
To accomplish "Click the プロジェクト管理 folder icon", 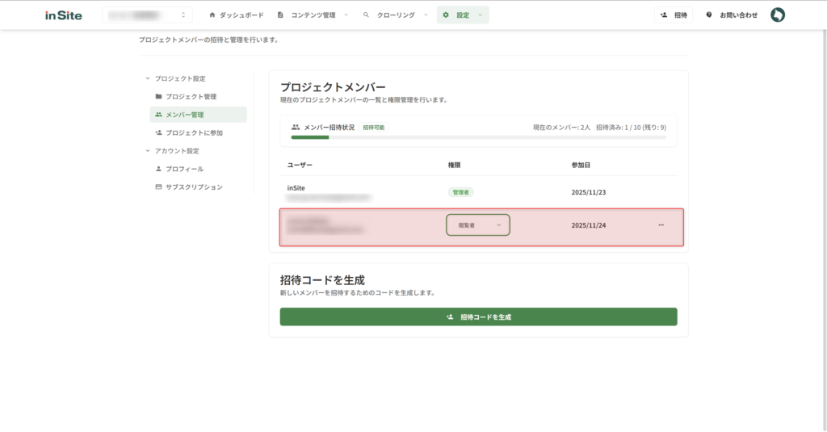I will coord(158,97).
